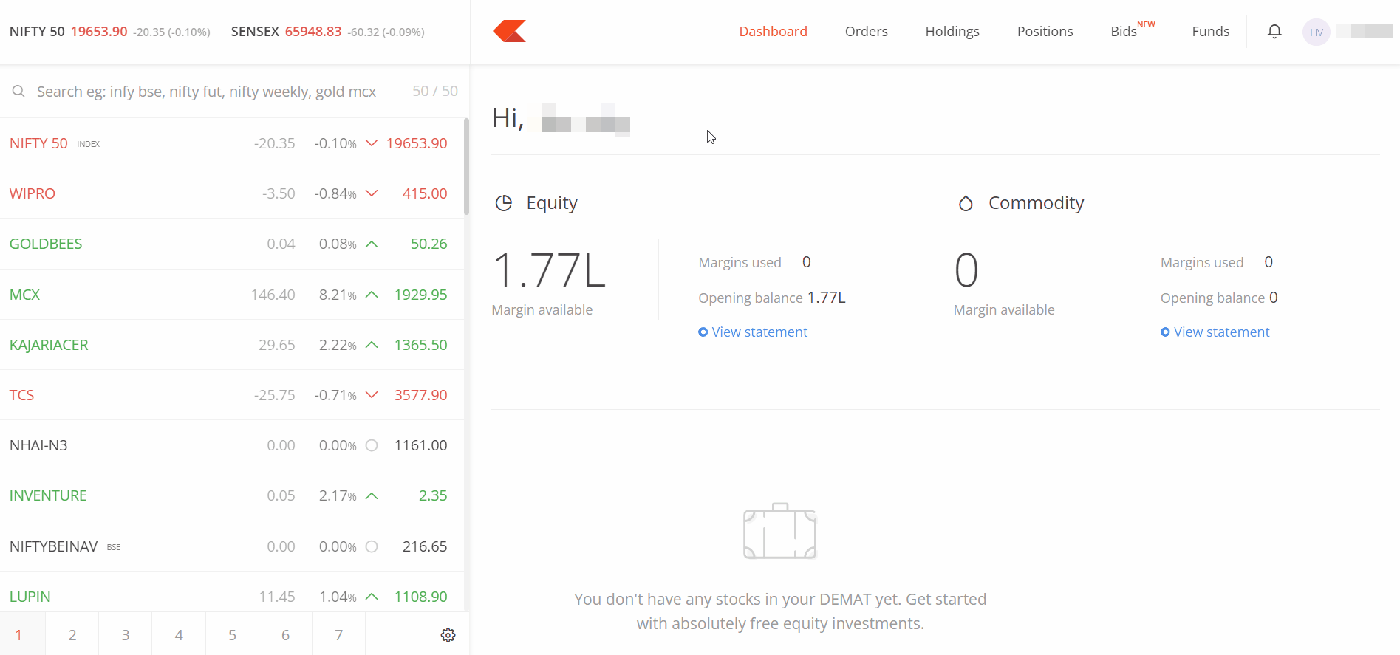Open the Holdings tab

click(952, 31)
